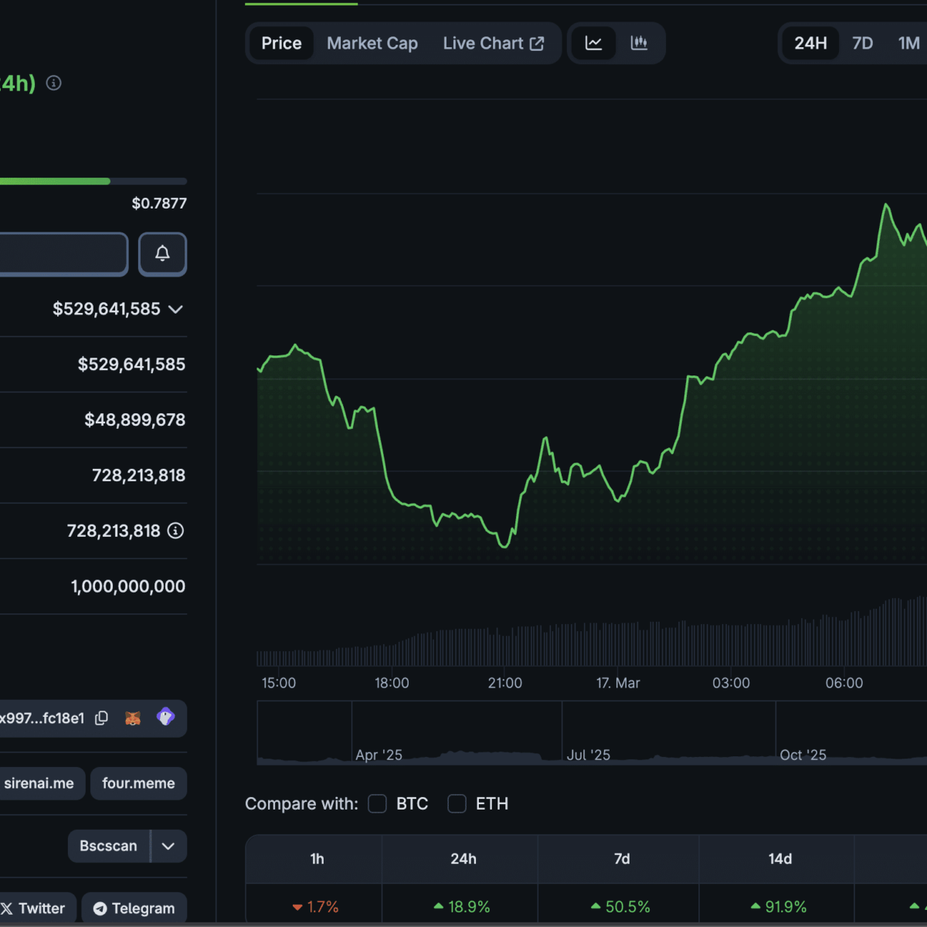The image size is (927, 927).
Task: Switch to line chart view icon
Action: click(x=593, y=43)
